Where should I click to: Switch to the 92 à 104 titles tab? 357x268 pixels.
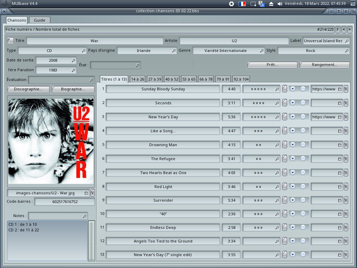241,79
